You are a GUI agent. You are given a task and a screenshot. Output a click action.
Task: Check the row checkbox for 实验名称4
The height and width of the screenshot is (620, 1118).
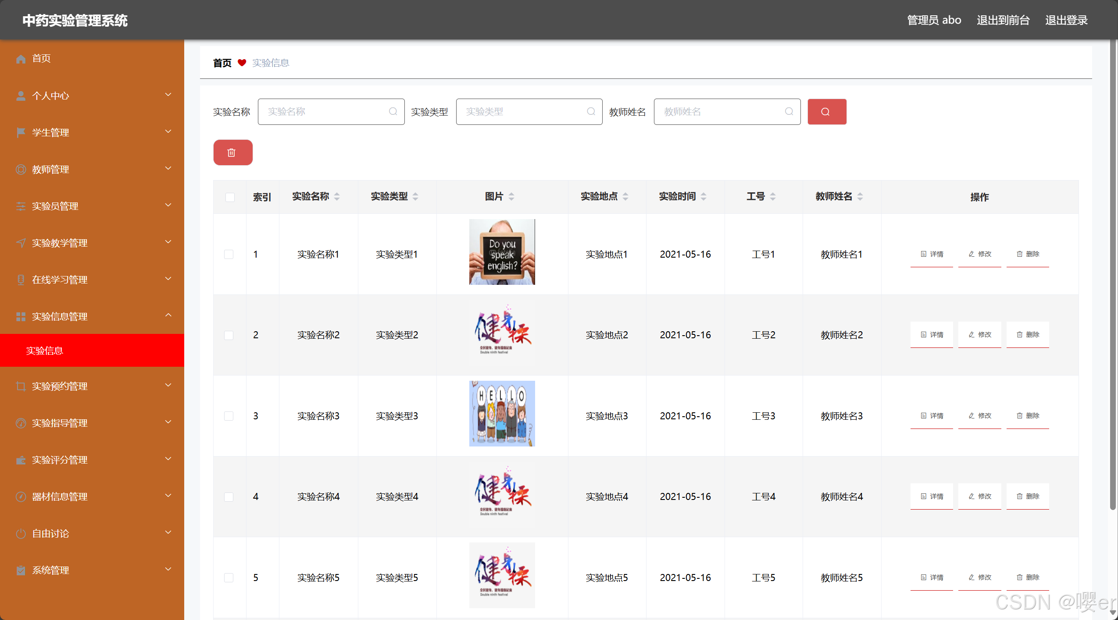point(229,497)
